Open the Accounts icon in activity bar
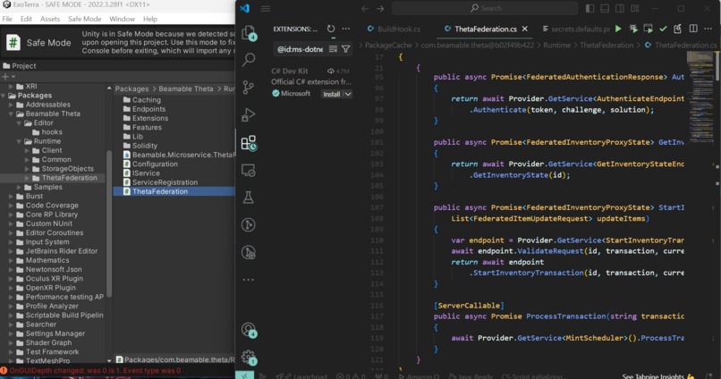 [x=249, y=330]
